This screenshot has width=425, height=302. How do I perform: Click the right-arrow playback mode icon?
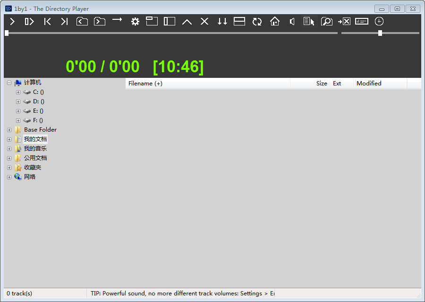tap(117, 19)
